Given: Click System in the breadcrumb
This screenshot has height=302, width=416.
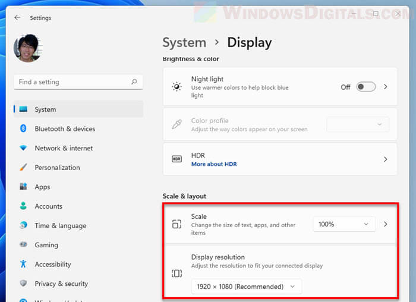Looking at the screenshot, I should pyautogui.click(x=184, y=42).
